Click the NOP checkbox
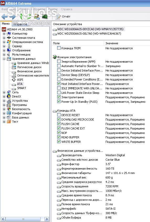This screenshot has height=222, width=150. (x=59, y=133)
